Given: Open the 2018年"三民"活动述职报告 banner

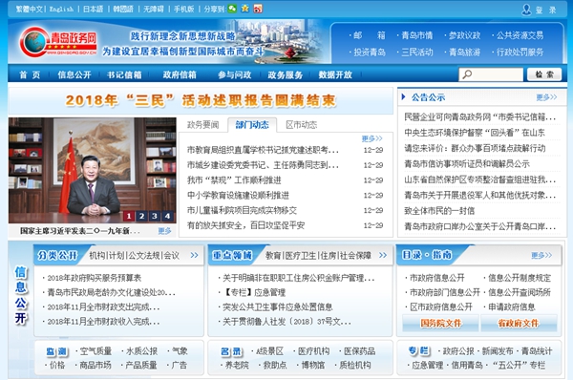Looking at the screenshot, I should [x=201, y=100].
